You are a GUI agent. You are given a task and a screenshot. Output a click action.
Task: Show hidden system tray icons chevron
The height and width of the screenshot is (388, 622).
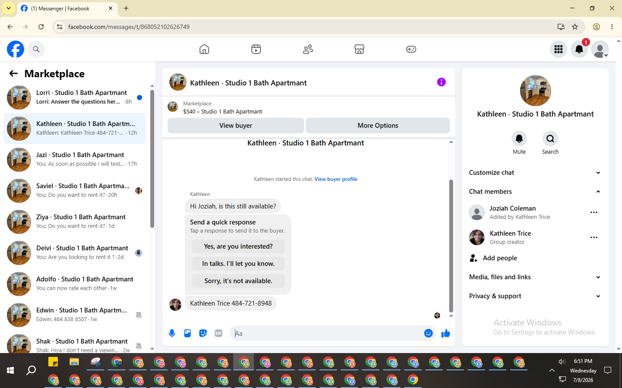(552, 370)
